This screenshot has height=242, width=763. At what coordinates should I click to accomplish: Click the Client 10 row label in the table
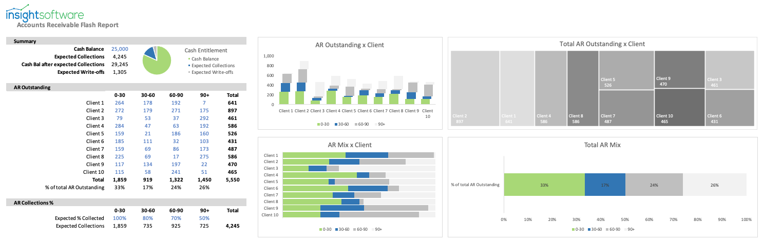(x=92, y=172)
